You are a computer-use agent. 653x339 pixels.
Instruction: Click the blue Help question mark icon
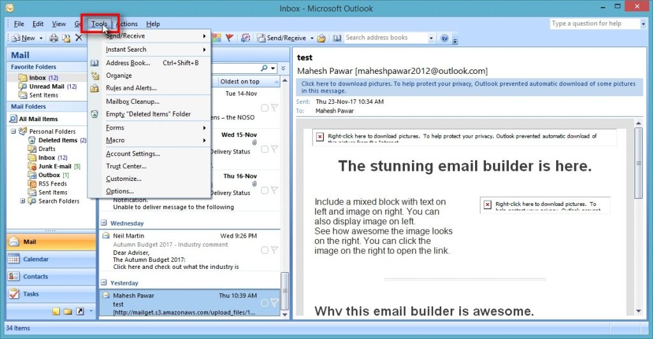point(444,38)
